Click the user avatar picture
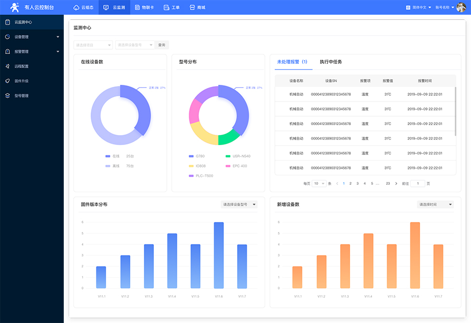471x323 pixels. (461, 7)
